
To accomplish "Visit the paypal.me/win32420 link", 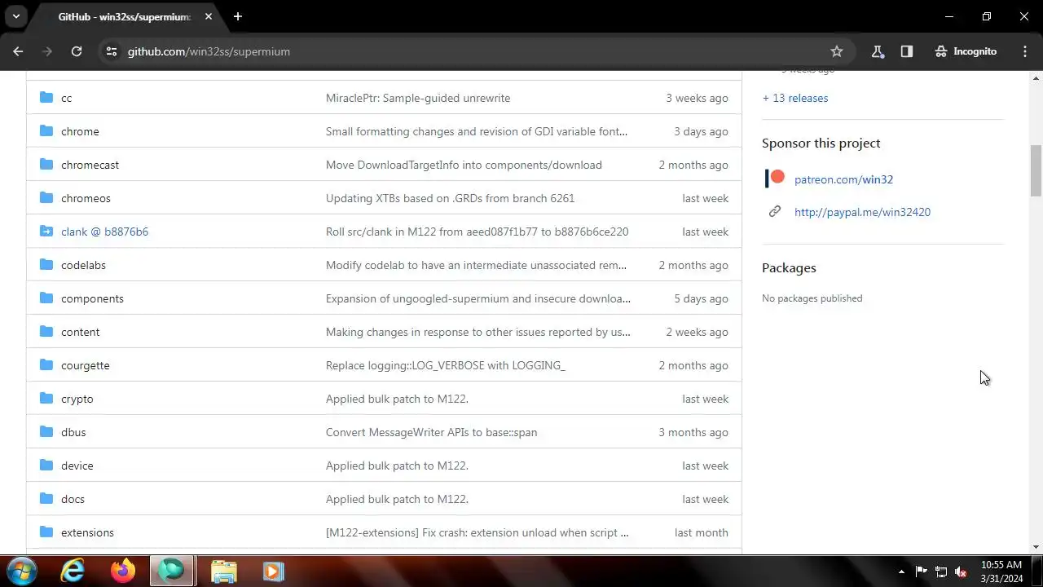I will tap(862, 212).
